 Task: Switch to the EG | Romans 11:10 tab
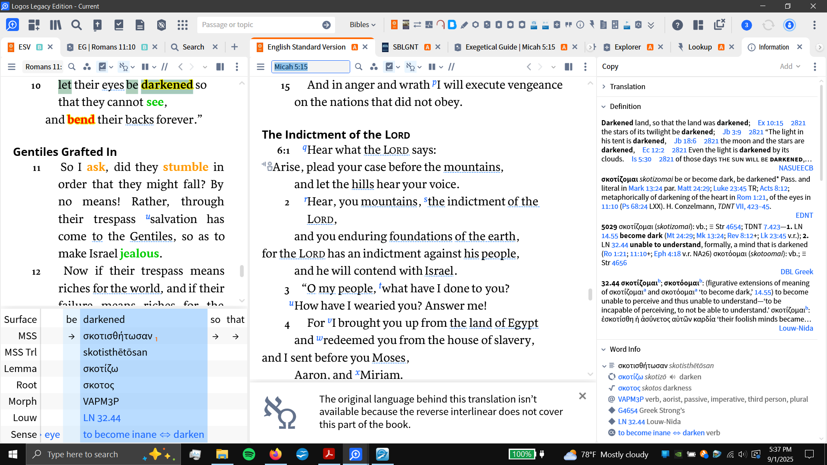[106, 47]
